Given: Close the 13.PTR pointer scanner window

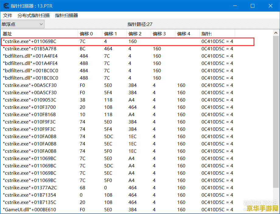Looking at the screenshot, I should point(270,6).
